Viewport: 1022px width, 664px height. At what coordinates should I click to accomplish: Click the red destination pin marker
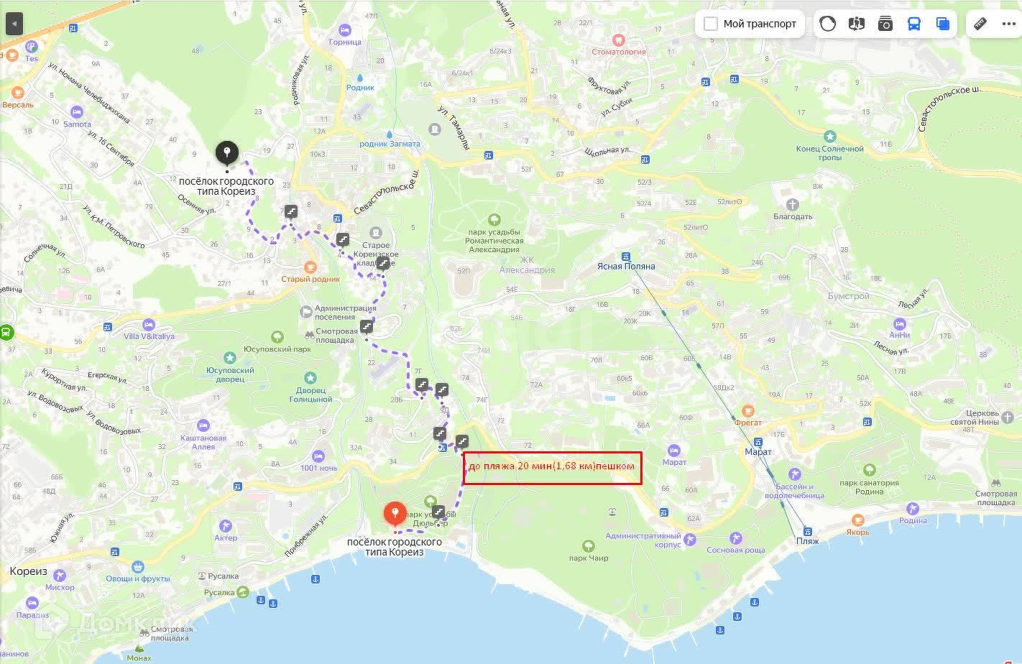pyautogui.click(x=394, y=515)
